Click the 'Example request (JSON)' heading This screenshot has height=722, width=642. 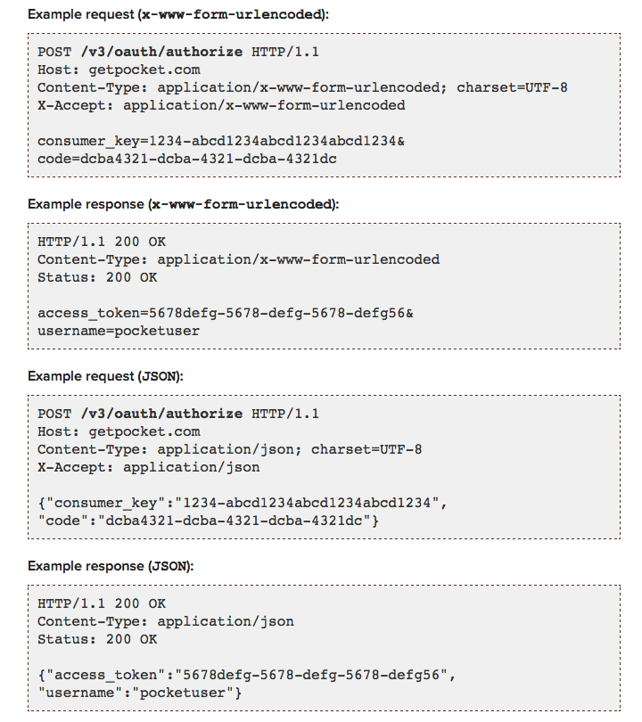[x=105, y=376]
